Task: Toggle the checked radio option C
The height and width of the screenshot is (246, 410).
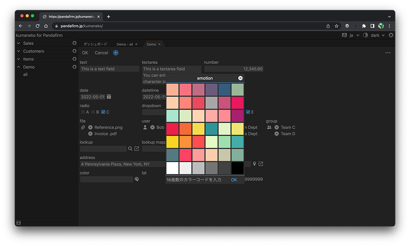Action: click(103, 112)
